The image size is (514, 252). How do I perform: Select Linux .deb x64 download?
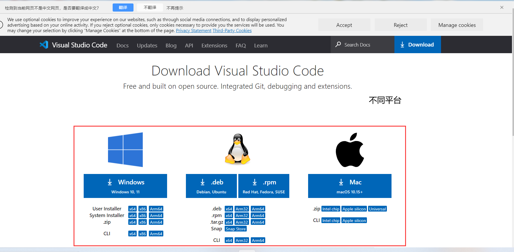tap(229, 209)
